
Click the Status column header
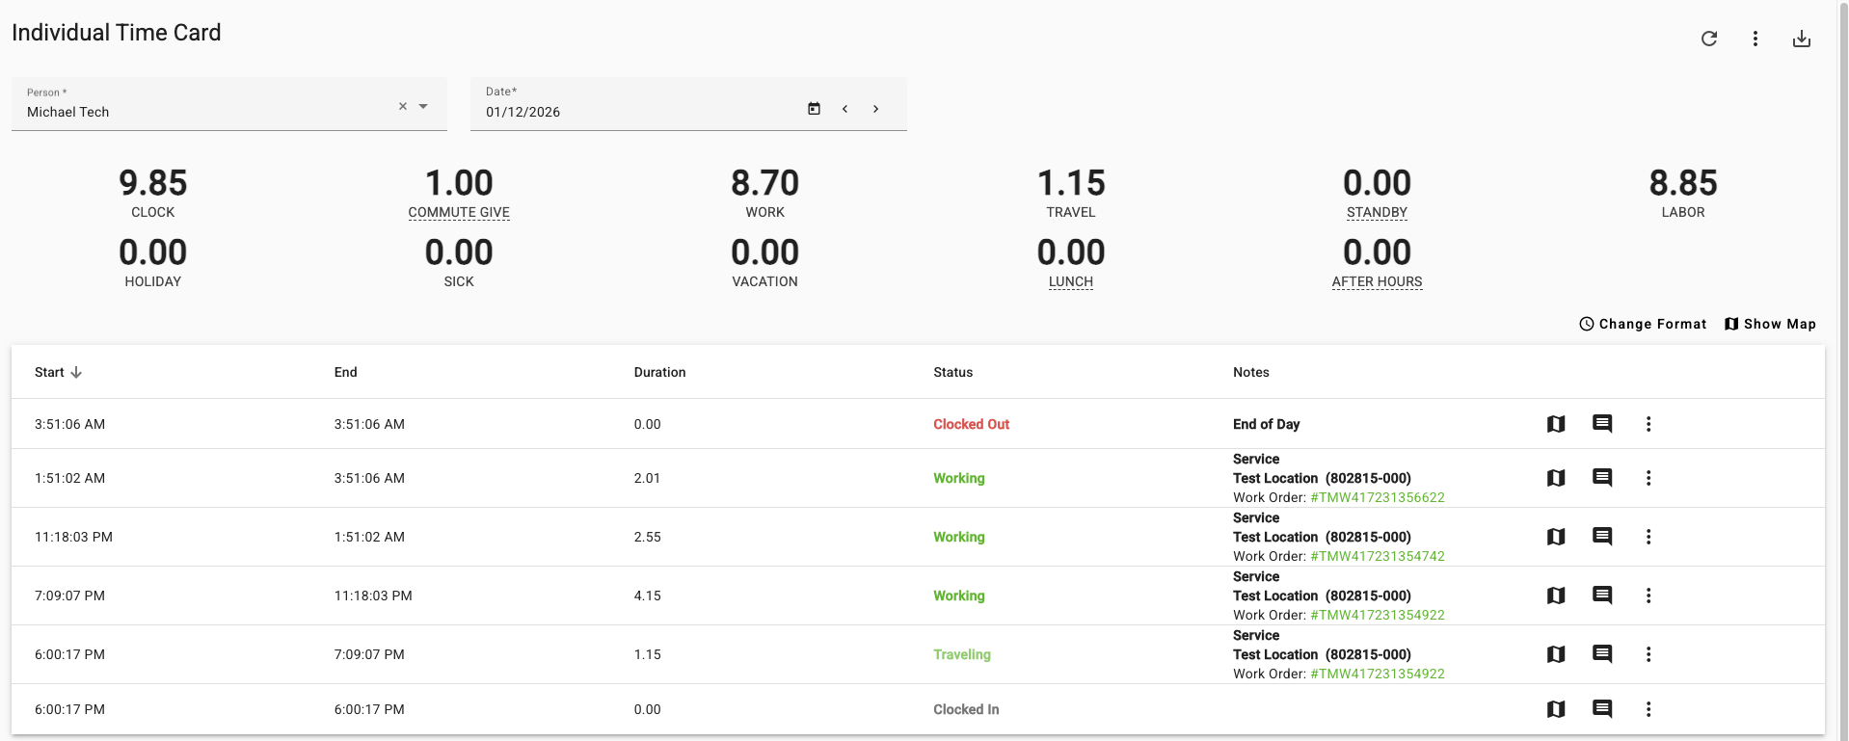click(x=952, y=372)
